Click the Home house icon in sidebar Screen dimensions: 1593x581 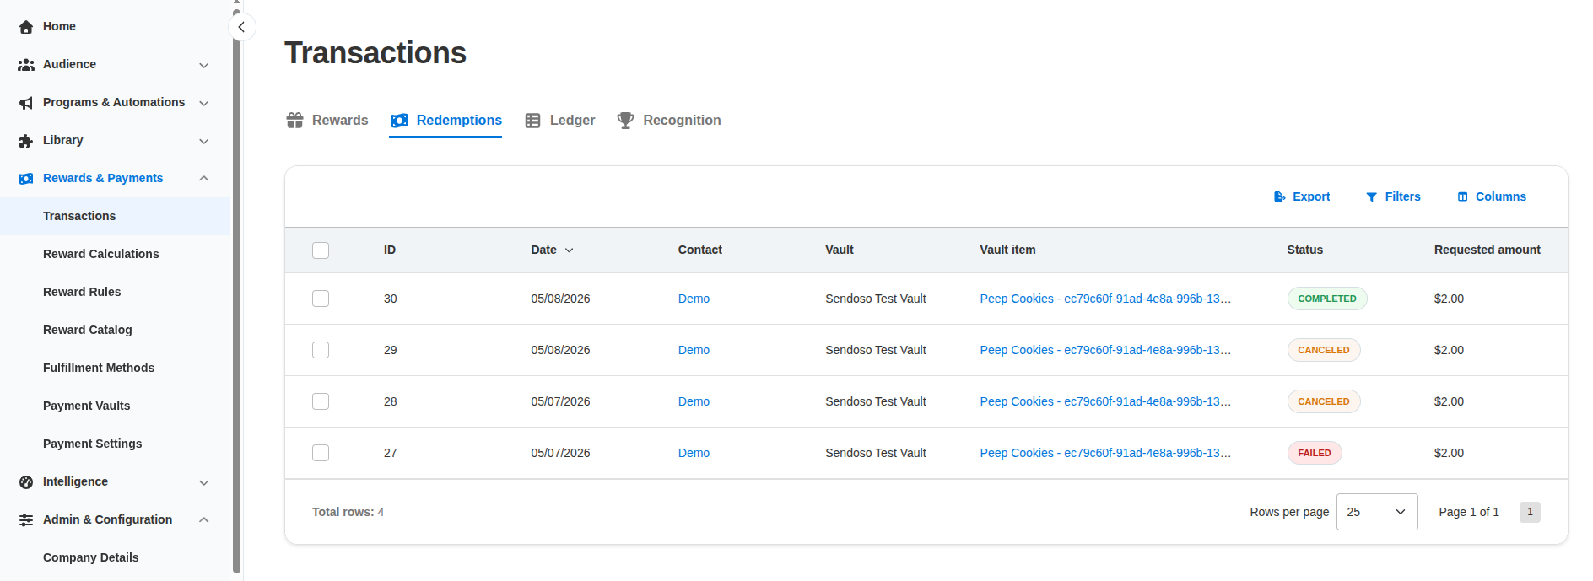tap(26, 27)
